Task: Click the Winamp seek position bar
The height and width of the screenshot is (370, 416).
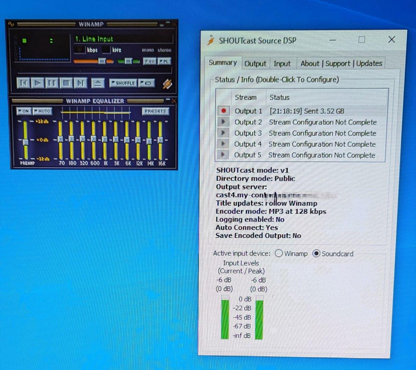Action: [x=95, y=71]
